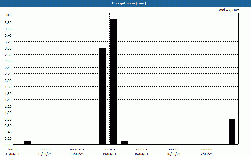Click the 2,20 axis value

[8, 74]
